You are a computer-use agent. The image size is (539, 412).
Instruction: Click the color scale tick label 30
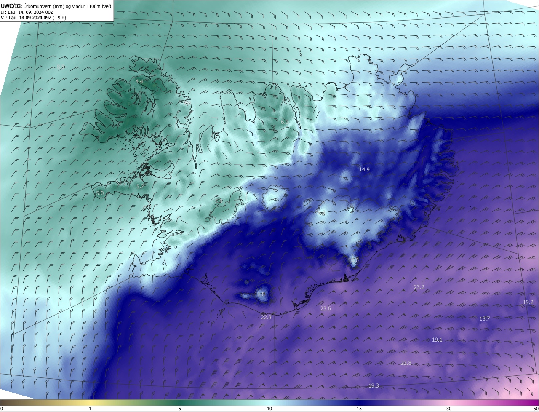tap(449, 409)
